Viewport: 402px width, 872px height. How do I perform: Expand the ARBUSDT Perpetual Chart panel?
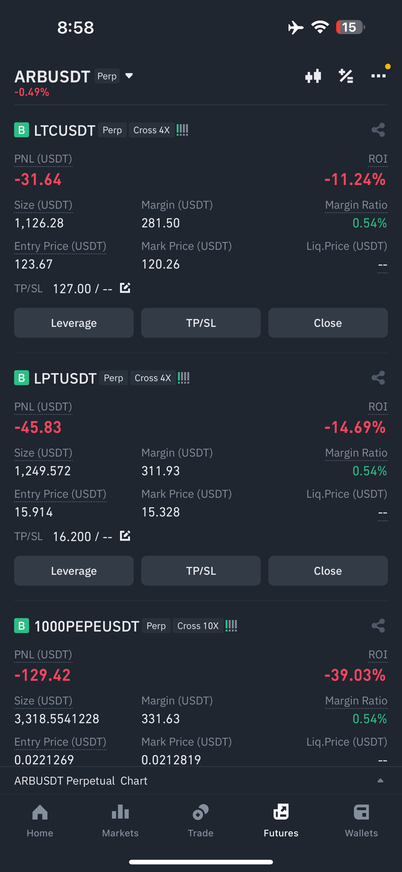380,781
